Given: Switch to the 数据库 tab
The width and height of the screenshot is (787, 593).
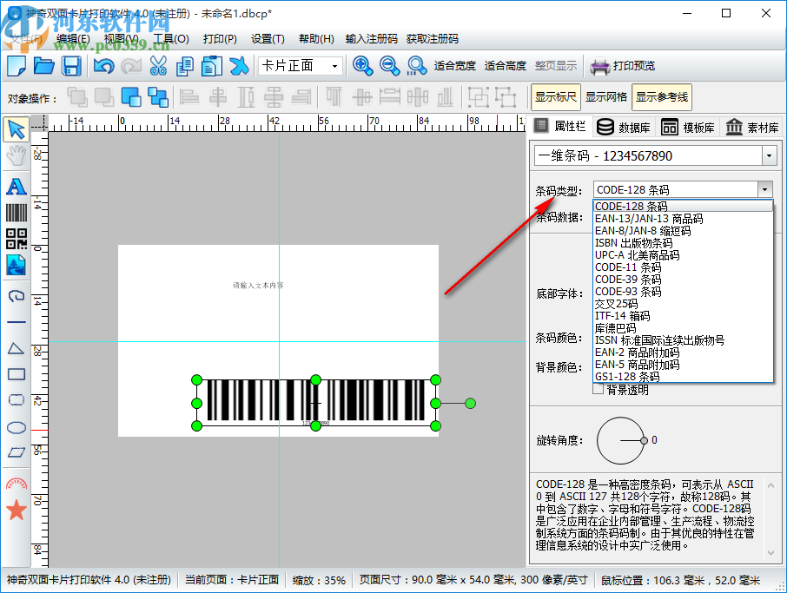Looking at the screenshot, I should [x=624, y=128].
